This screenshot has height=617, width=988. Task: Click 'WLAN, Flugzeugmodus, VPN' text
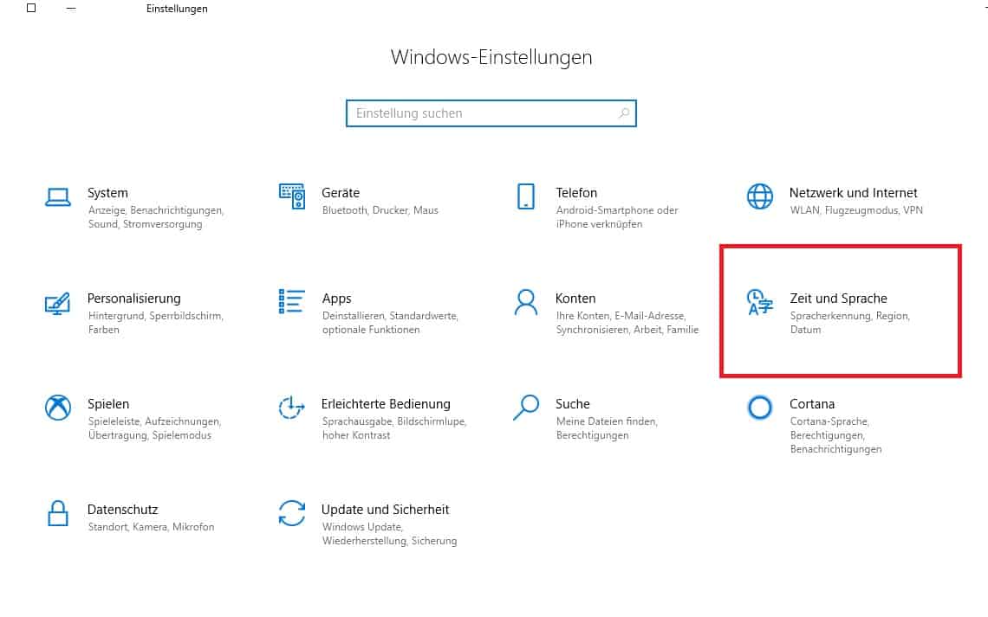[x=856, y=210]
